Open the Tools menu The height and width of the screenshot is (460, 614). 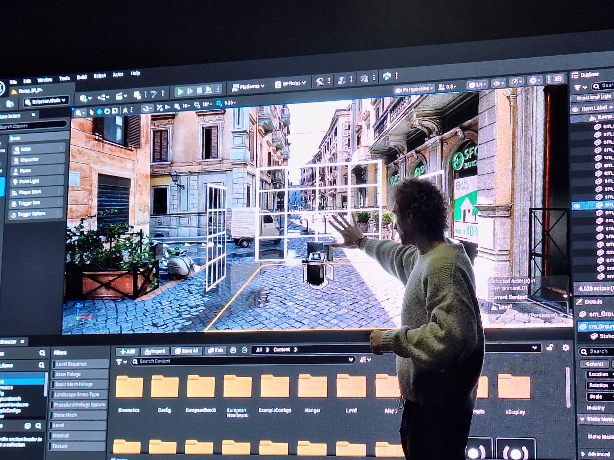pos(64,78)
